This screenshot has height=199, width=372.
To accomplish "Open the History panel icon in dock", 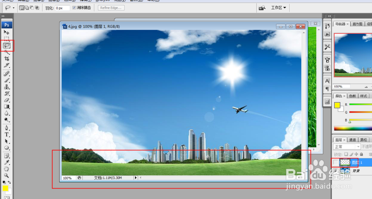I will [x=327, y=26].
